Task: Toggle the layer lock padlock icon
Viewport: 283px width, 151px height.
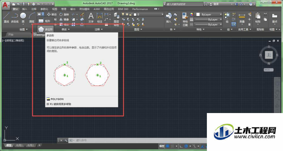Action: tap(131, 14)
